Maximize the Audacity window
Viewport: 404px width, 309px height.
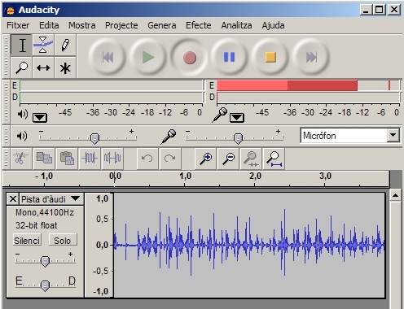click(x=380, y=10)
